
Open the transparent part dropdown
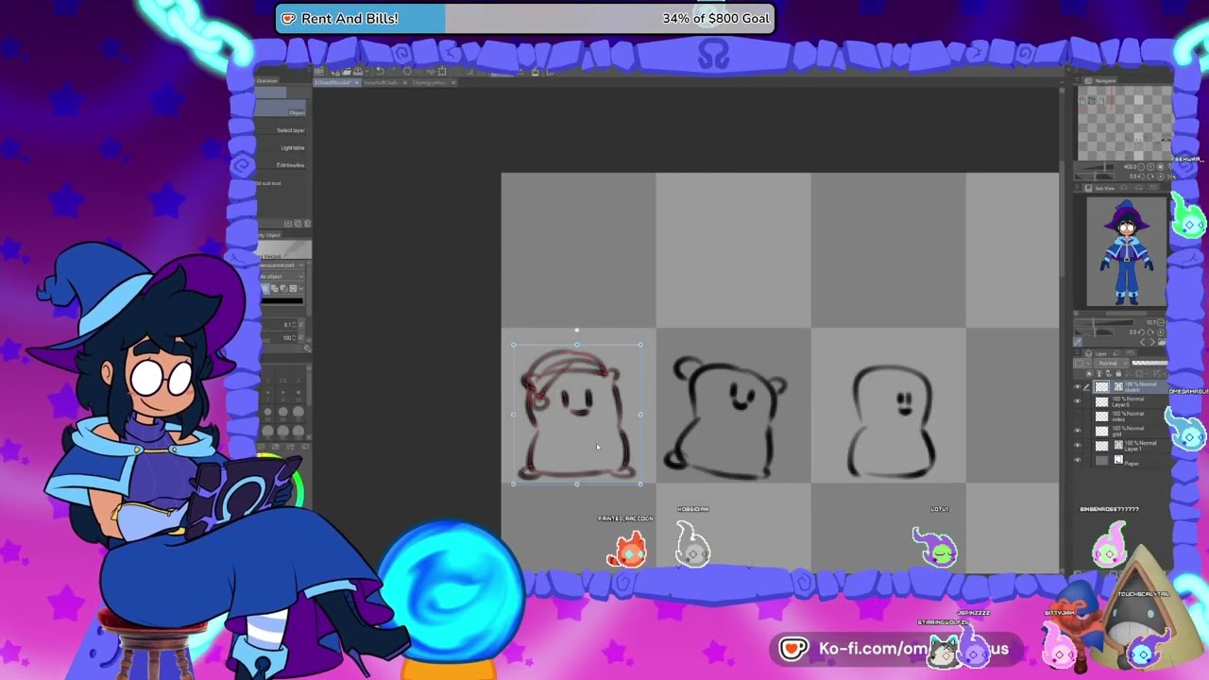(281, 265)
